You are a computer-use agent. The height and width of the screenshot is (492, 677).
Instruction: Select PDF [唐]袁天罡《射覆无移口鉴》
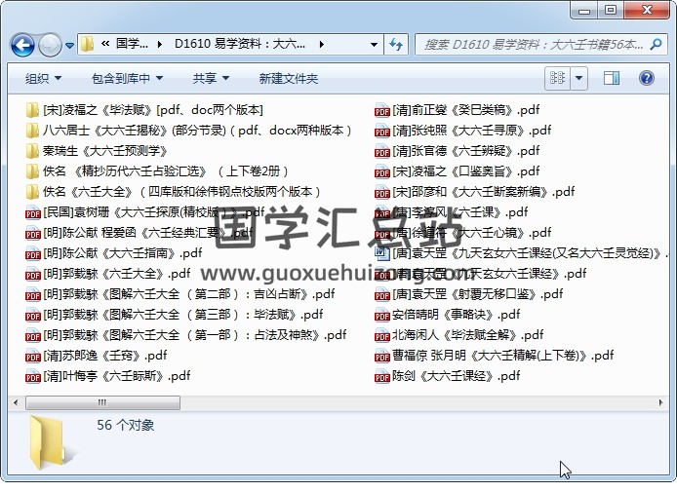(x=469, y=294)
